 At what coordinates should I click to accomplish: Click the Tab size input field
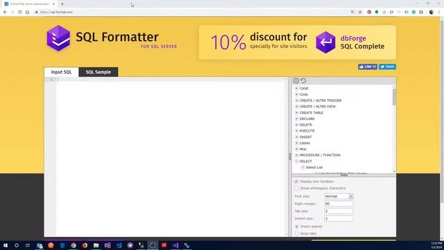click(x=339, y=211)
